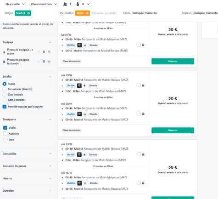Expand the Compañías filter section
Viewport: 218px width, 199px height.
(x=50, y=154)
